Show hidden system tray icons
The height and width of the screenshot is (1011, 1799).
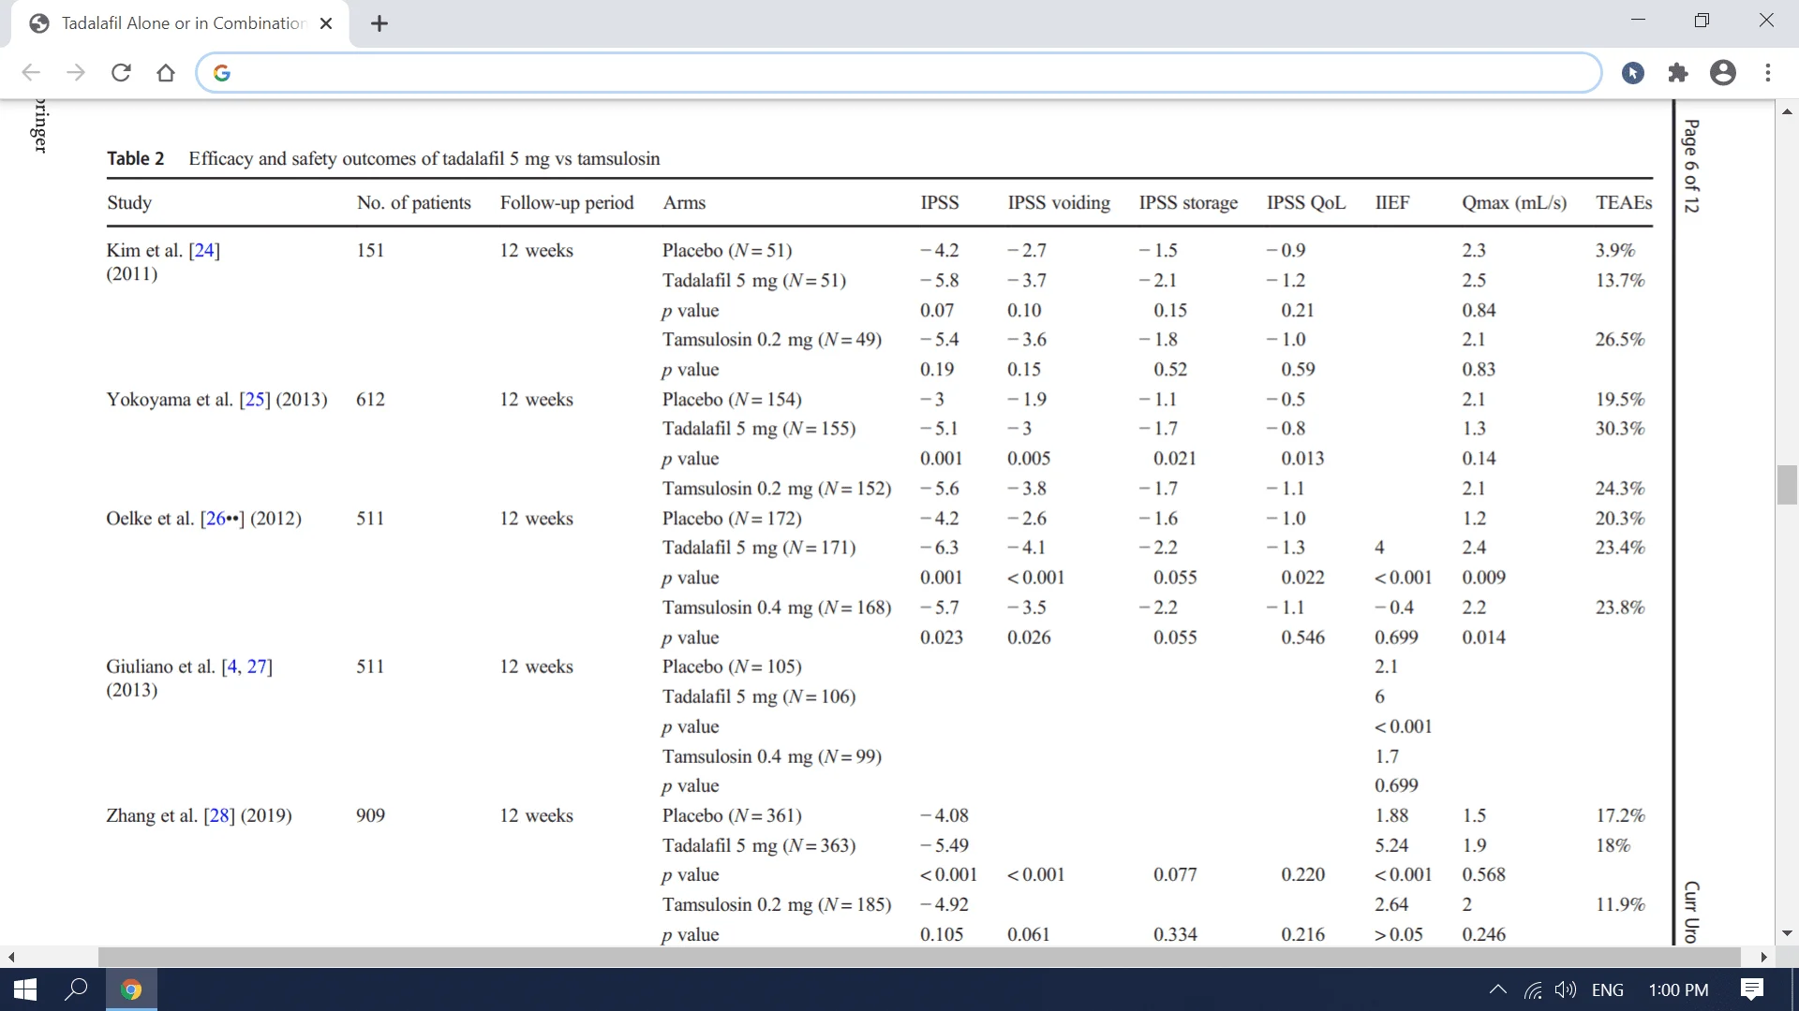[1498, 989]
